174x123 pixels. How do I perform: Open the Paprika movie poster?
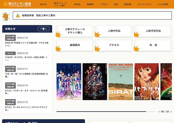[147, 82]
